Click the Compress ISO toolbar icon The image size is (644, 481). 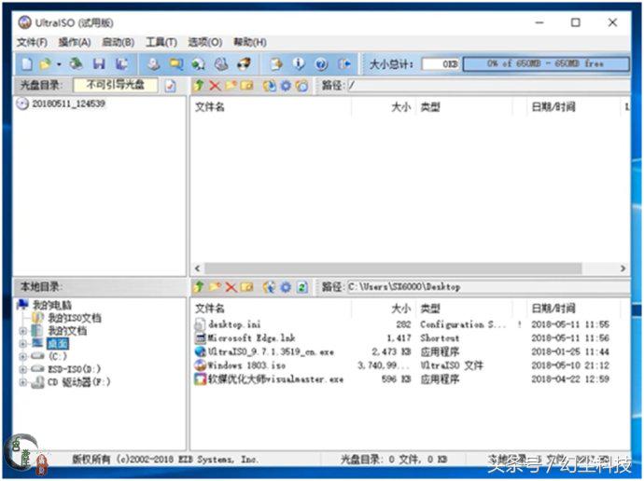point(199,64)
